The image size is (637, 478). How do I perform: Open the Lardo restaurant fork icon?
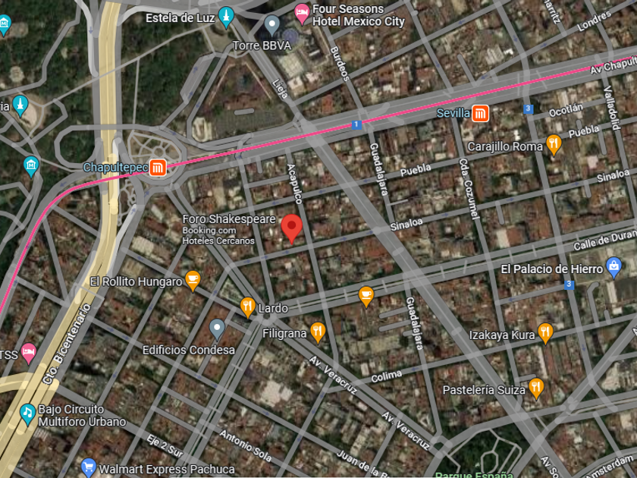[247, 307]
